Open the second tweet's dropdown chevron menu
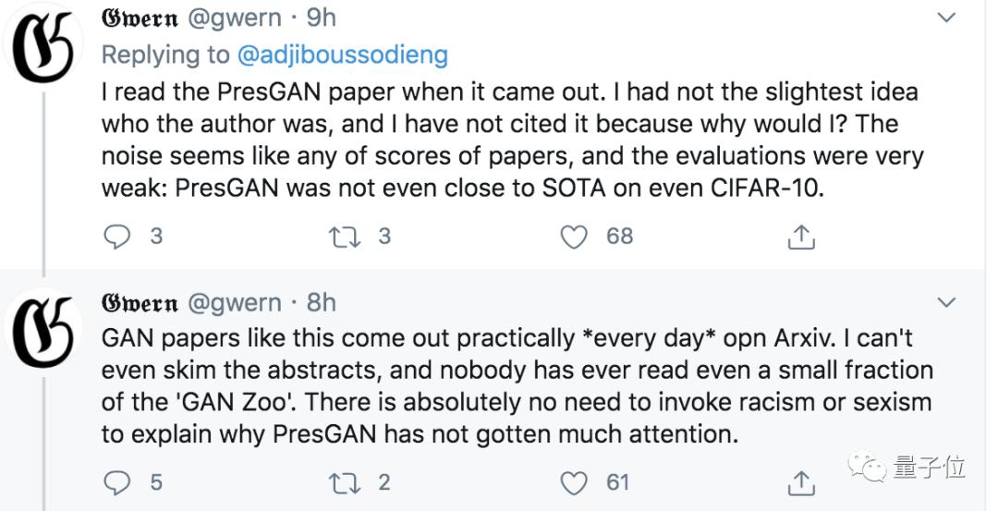Viewport: 998px width, 511px height. pyautogui.click(x=947, y=302)
